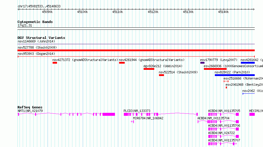Select the esv2666936 1000Genomes label
This screenshot has height=147, width=263.
click(233, 66)
